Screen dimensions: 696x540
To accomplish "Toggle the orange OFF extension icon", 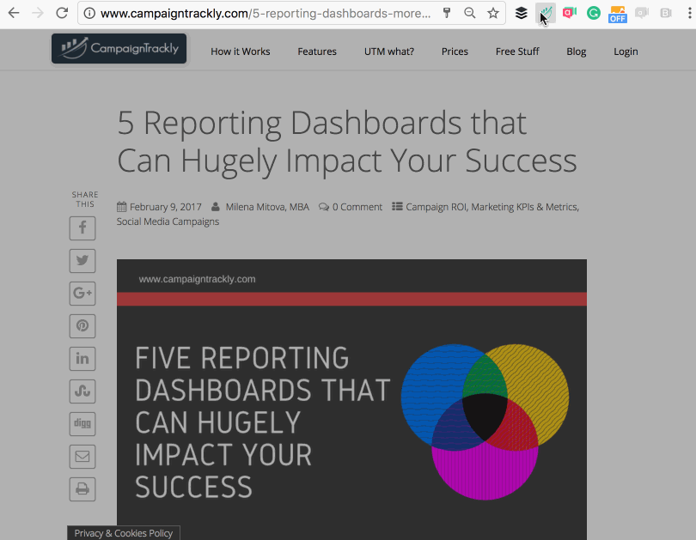I will click(618, 15).
